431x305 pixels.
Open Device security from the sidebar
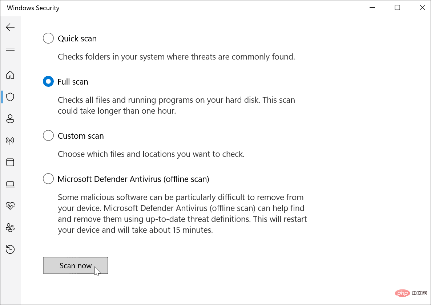[11, 184]
